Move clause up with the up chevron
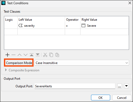Viewport: 133px width, 102px height. tap(19, 55)
